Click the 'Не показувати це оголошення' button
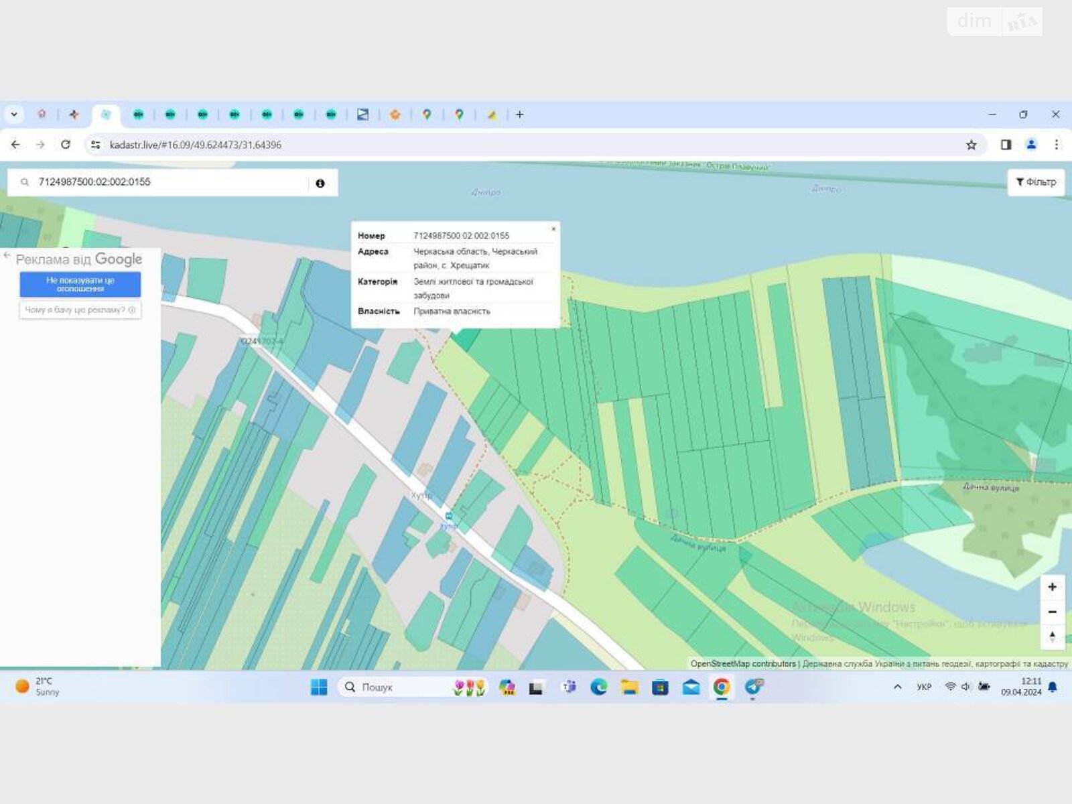 pos(80,284)
